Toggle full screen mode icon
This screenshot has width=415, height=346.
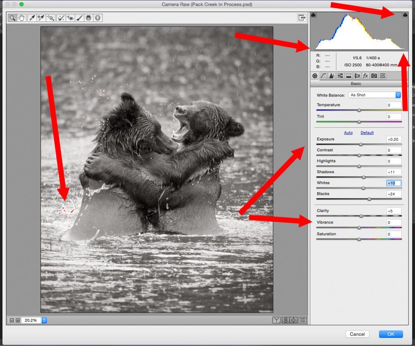point(302,18)
